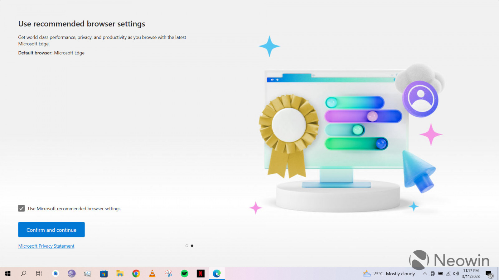The height and width of the screenshot is (280, 499).
Task: Click the Confirm and continue button
Action: click(51, 230)
